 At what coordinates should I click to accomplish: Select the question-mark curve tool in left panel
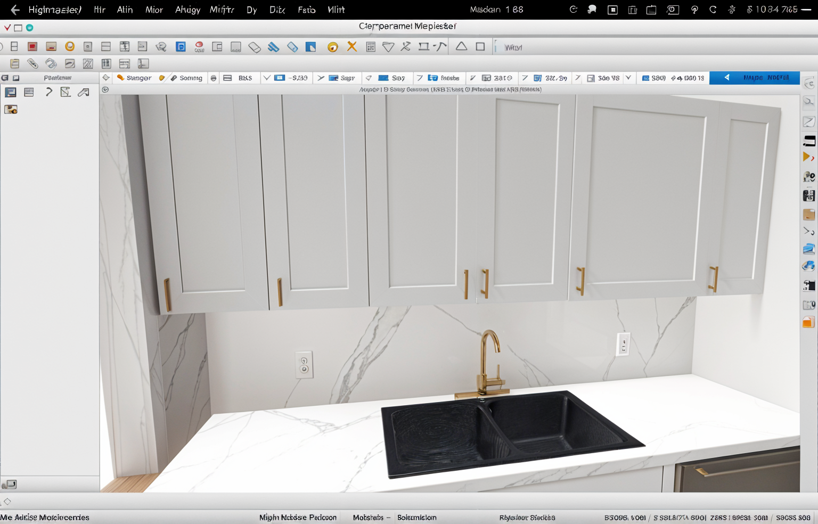pyautogui.click(x=48, y=92)
